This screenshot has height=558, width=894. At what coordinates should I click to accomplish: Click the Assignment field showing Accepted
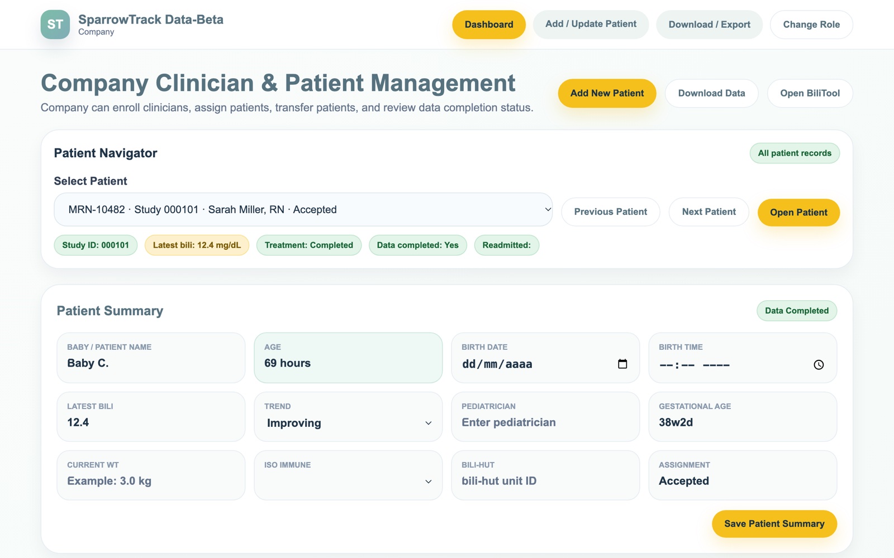743,475
